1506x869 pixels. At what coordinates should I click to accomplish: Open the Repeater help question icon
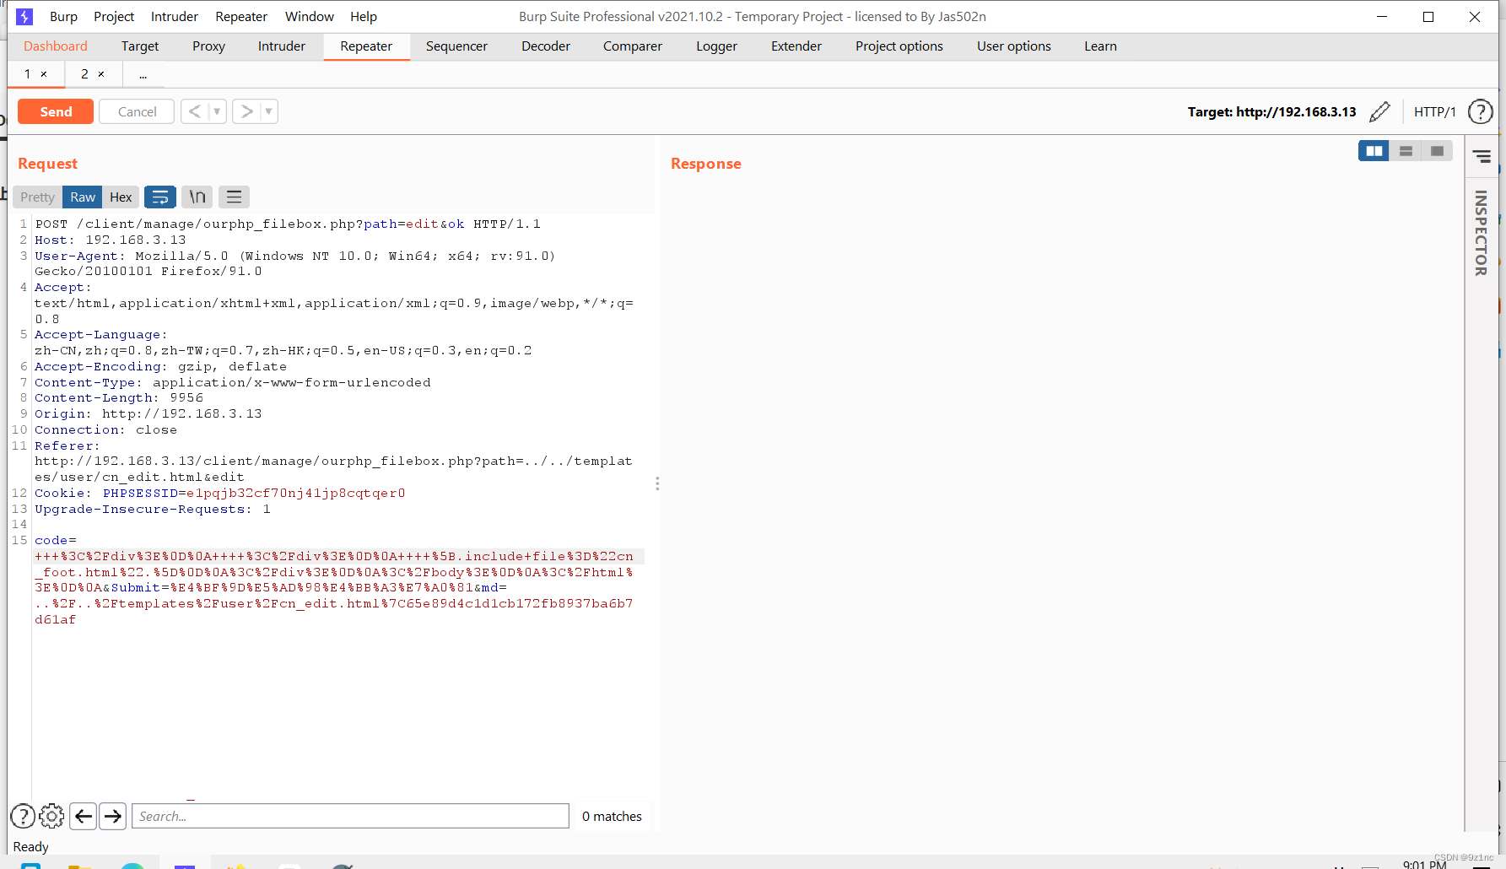pos(1481,111)
